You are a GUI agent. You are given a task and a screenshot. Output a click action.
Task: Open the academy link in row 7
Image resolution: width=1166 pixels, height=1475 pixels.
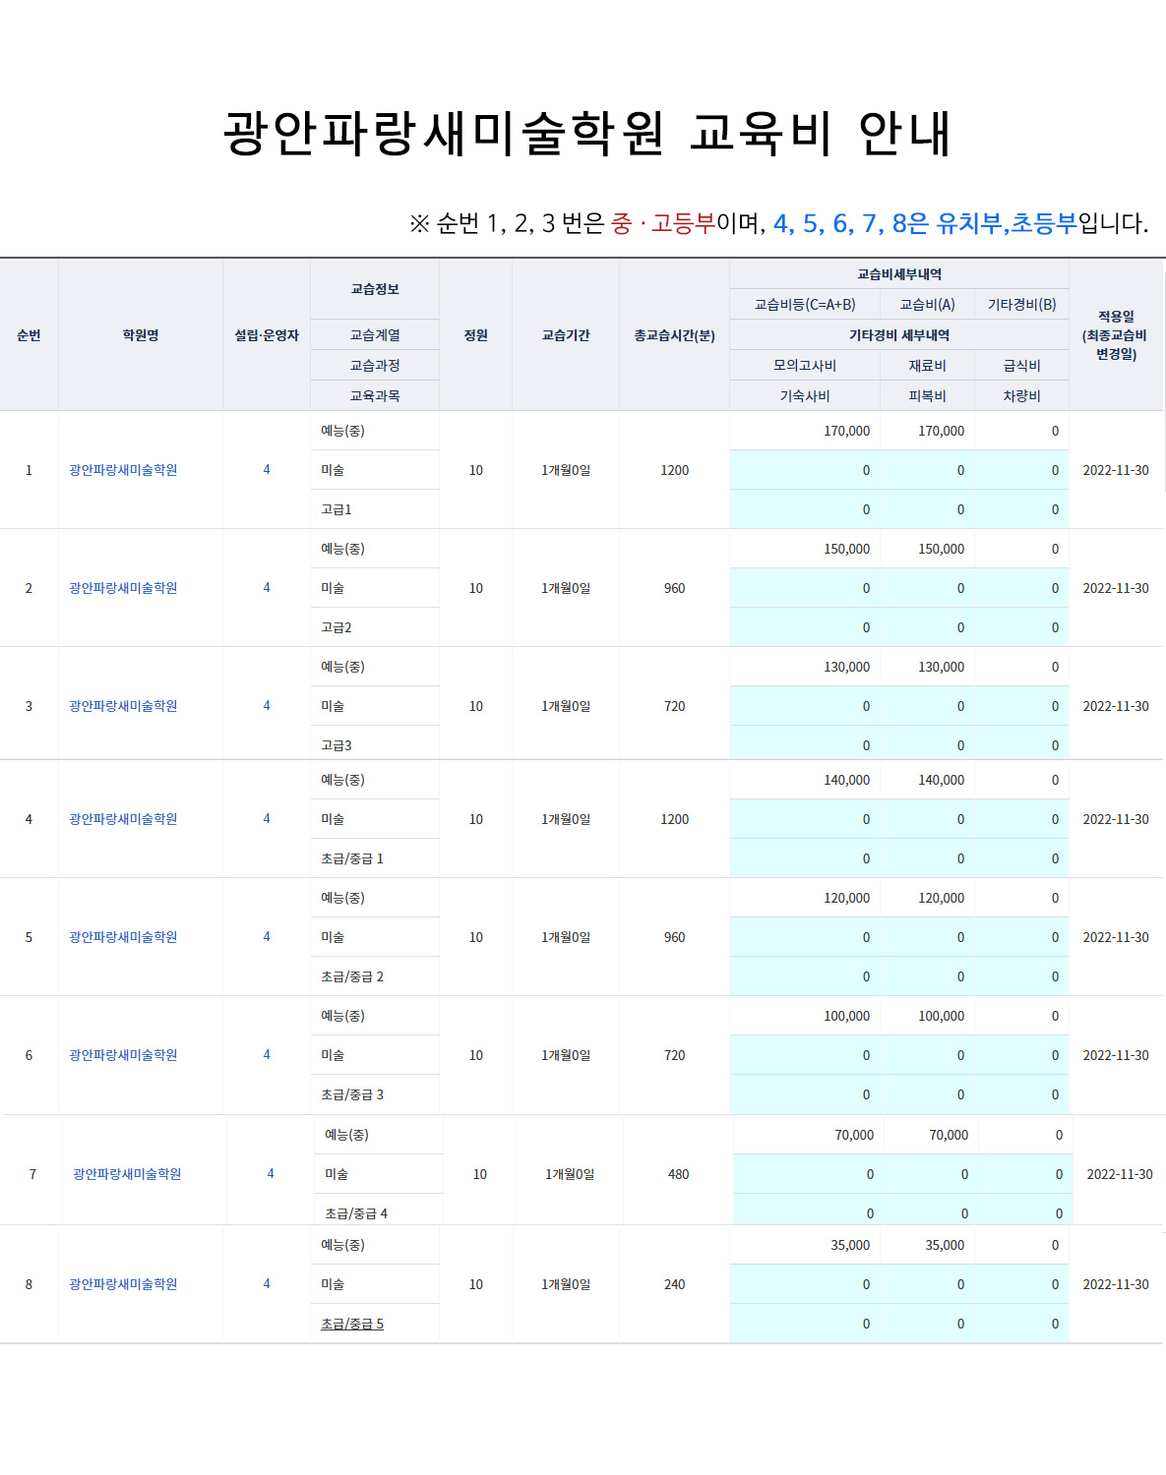(127, 1174)
